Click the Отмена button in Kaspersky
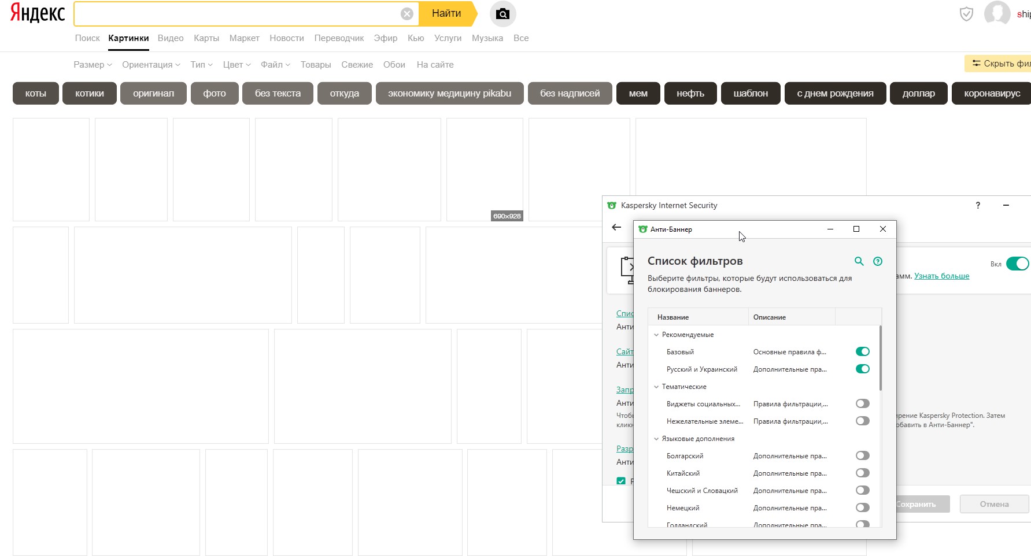 (x=995, y=504)
